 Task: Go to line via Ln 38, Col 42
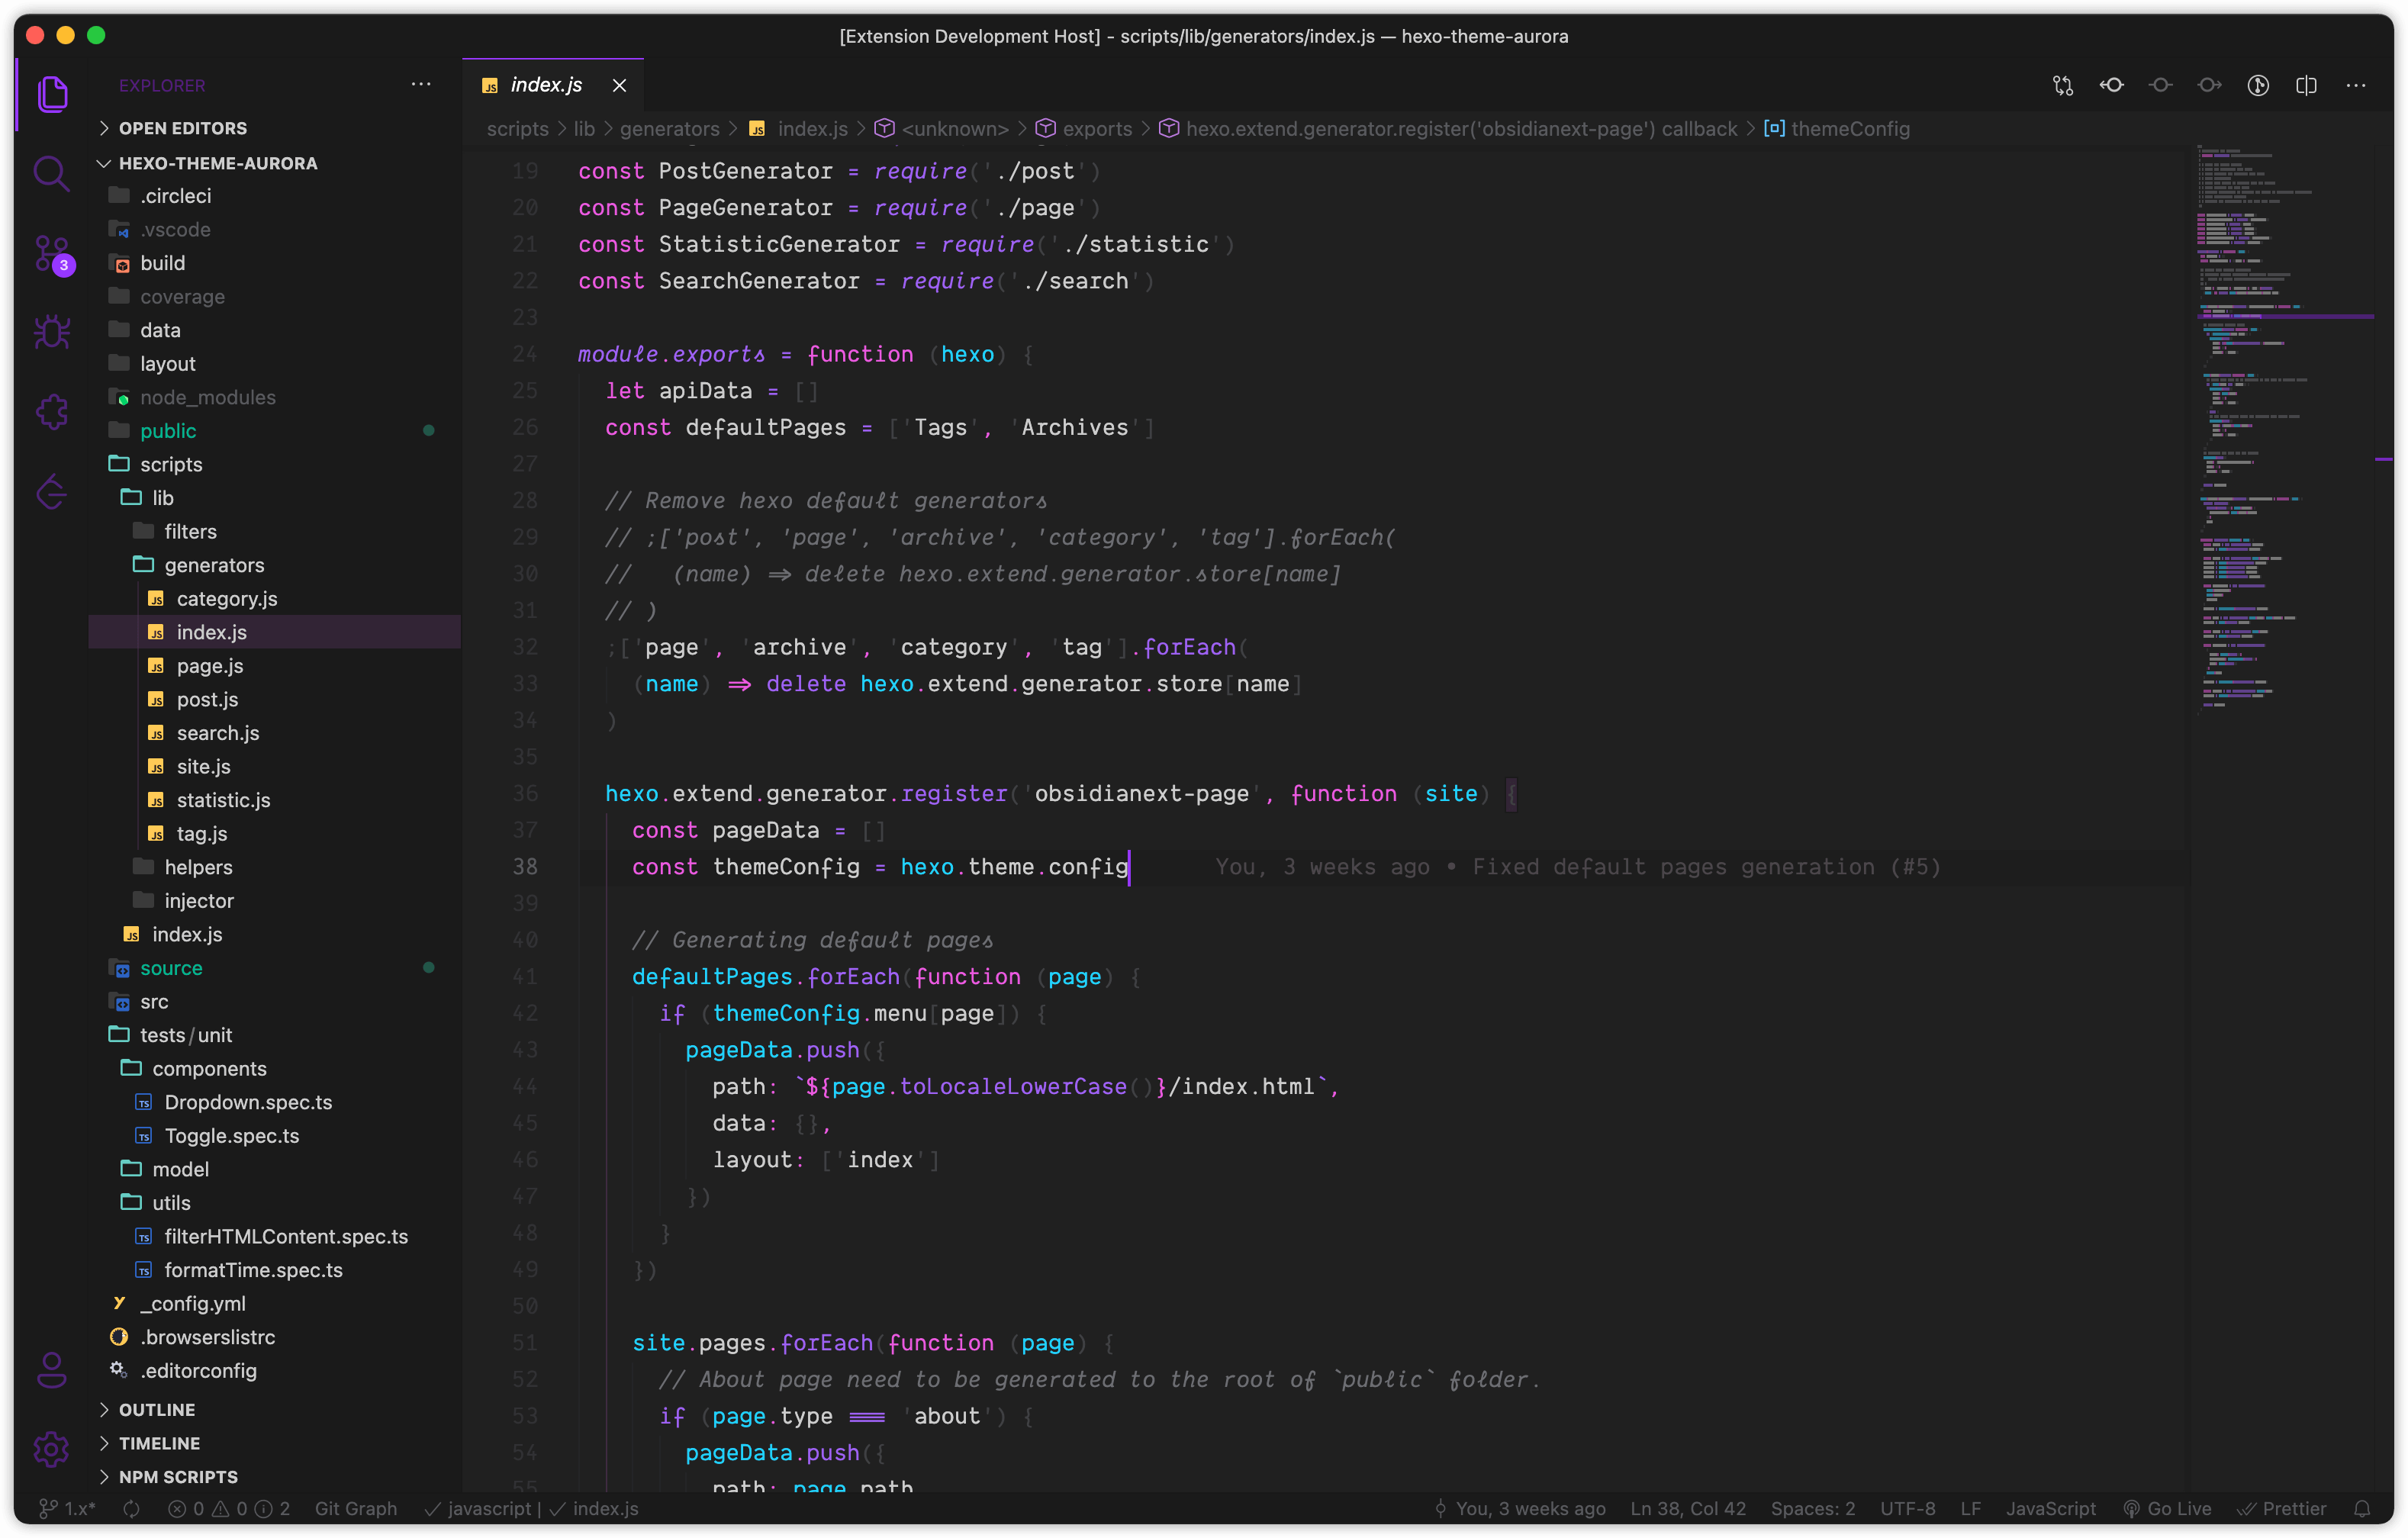tap(1687, 1508)
